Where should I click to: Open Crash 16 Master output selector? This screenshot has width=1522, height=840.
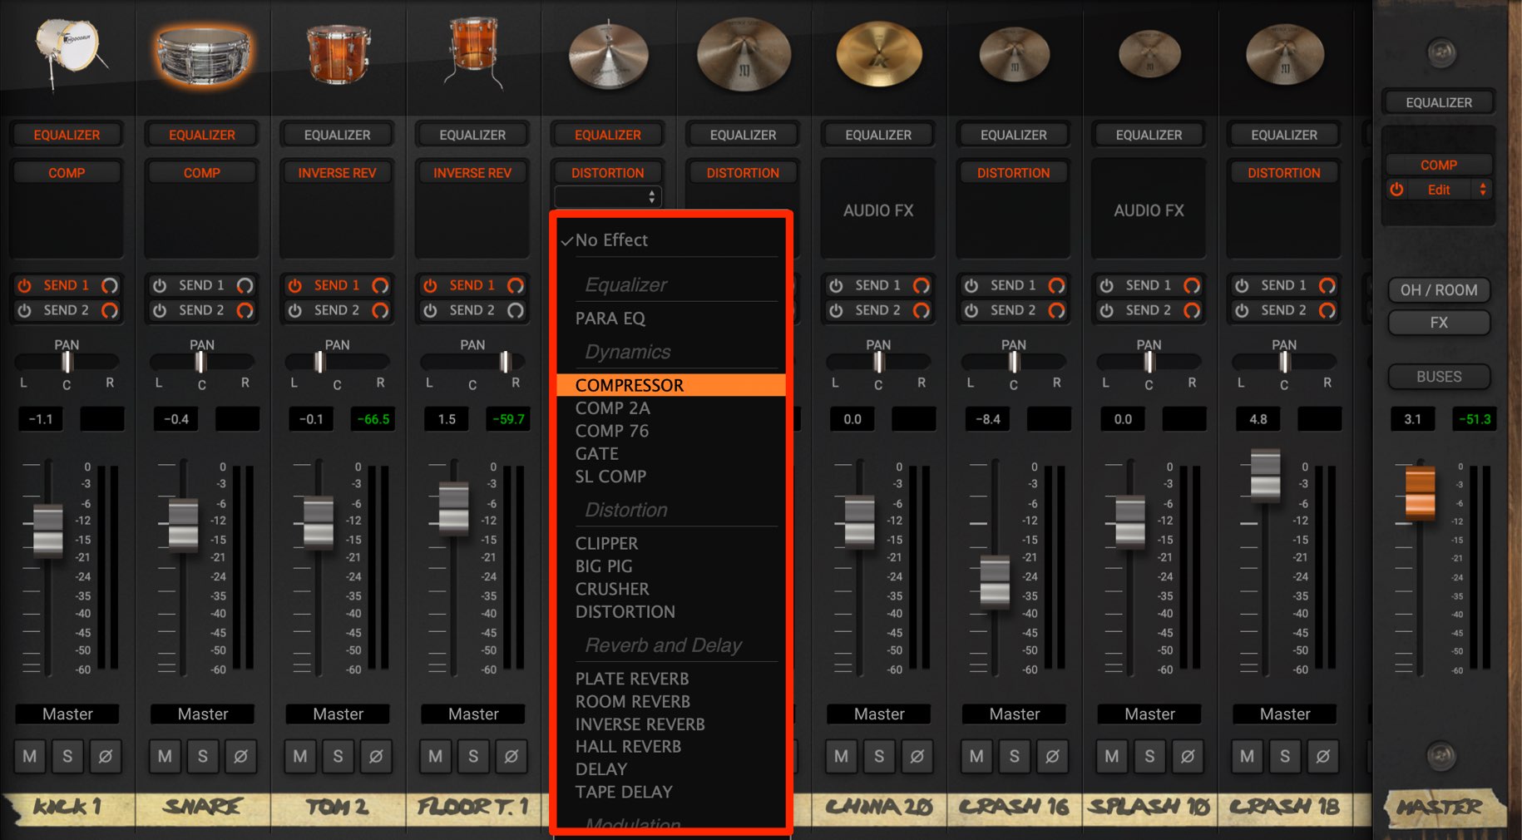[1015, 714]
